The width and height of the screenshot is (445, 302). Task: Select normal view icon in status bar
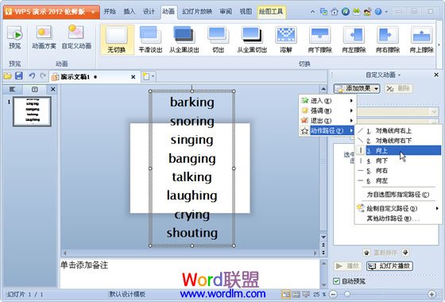point(285,294)
